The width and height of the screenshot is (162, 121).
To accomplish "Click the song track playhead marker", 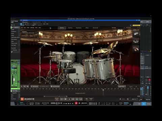I will [103, 90].
